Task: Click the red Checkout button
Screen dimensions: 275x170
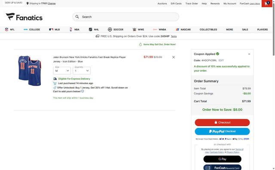Action: coord(222,122)
